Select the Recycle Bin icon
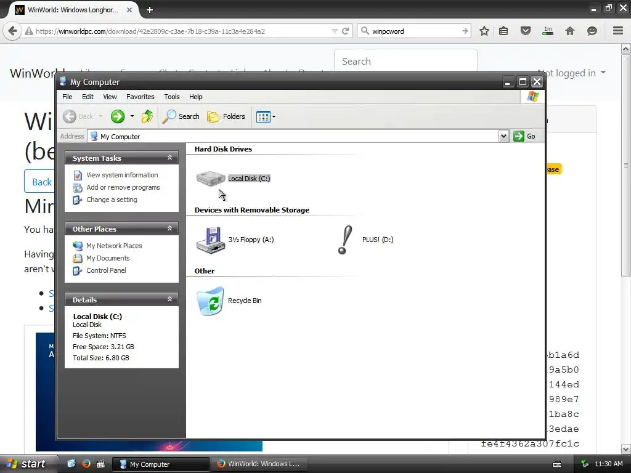631x473 pixels. coord(211,301)
